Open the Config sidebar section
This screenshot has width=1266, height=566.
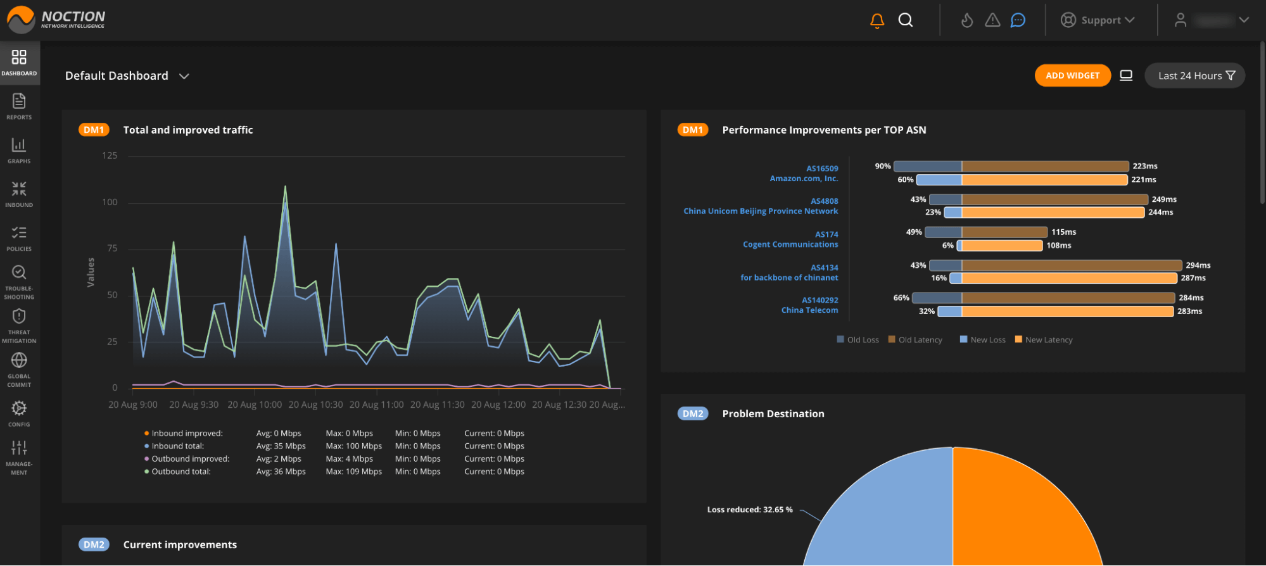click(20, 413)
